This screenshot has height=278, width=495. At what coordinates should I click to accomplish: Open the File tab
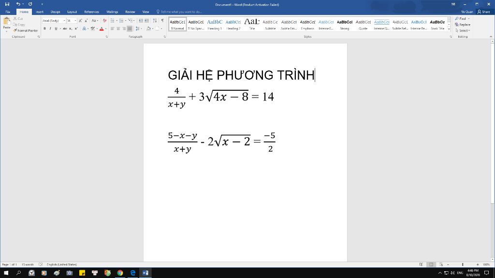(x=8, y=12)
